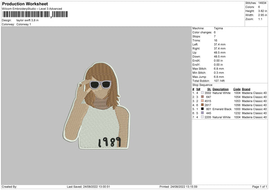Click thread code '1000'
This screenshot has height=190, width=269.
(x=237, y=109)
